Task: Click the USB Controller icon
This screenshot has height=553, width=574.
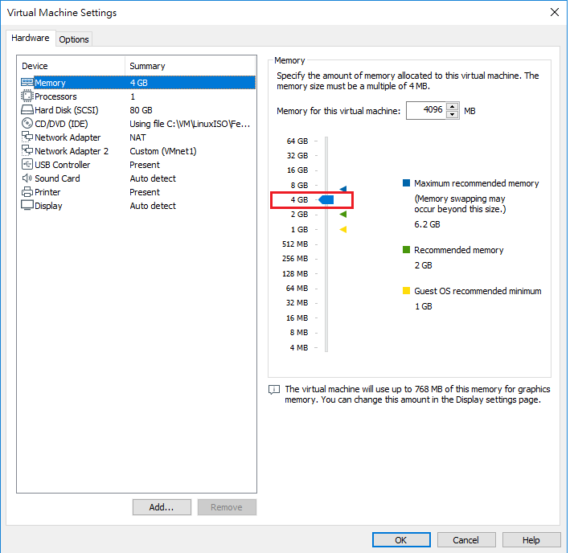Action: pyautogui.click(x=27, y=164)
